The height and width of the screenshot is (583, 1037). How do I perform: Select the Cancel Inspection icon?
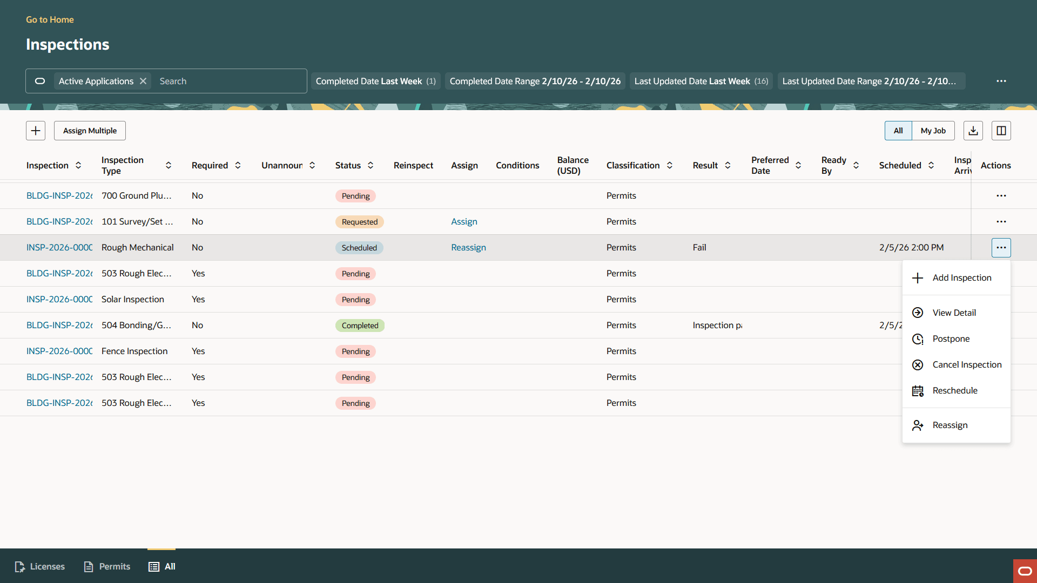pyautogui.click(x=918, y=364)
